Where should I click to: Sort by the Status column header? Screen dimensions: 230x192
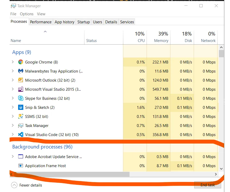(104, 37)
